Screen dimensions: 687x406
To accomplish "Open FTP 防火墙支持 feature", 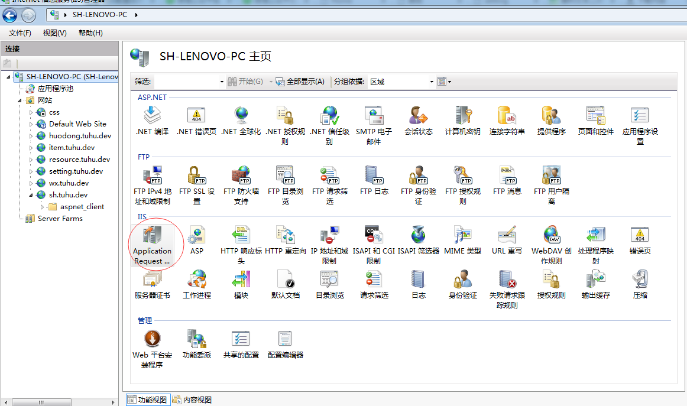I will pyautogui.click(x=241, y=185).
